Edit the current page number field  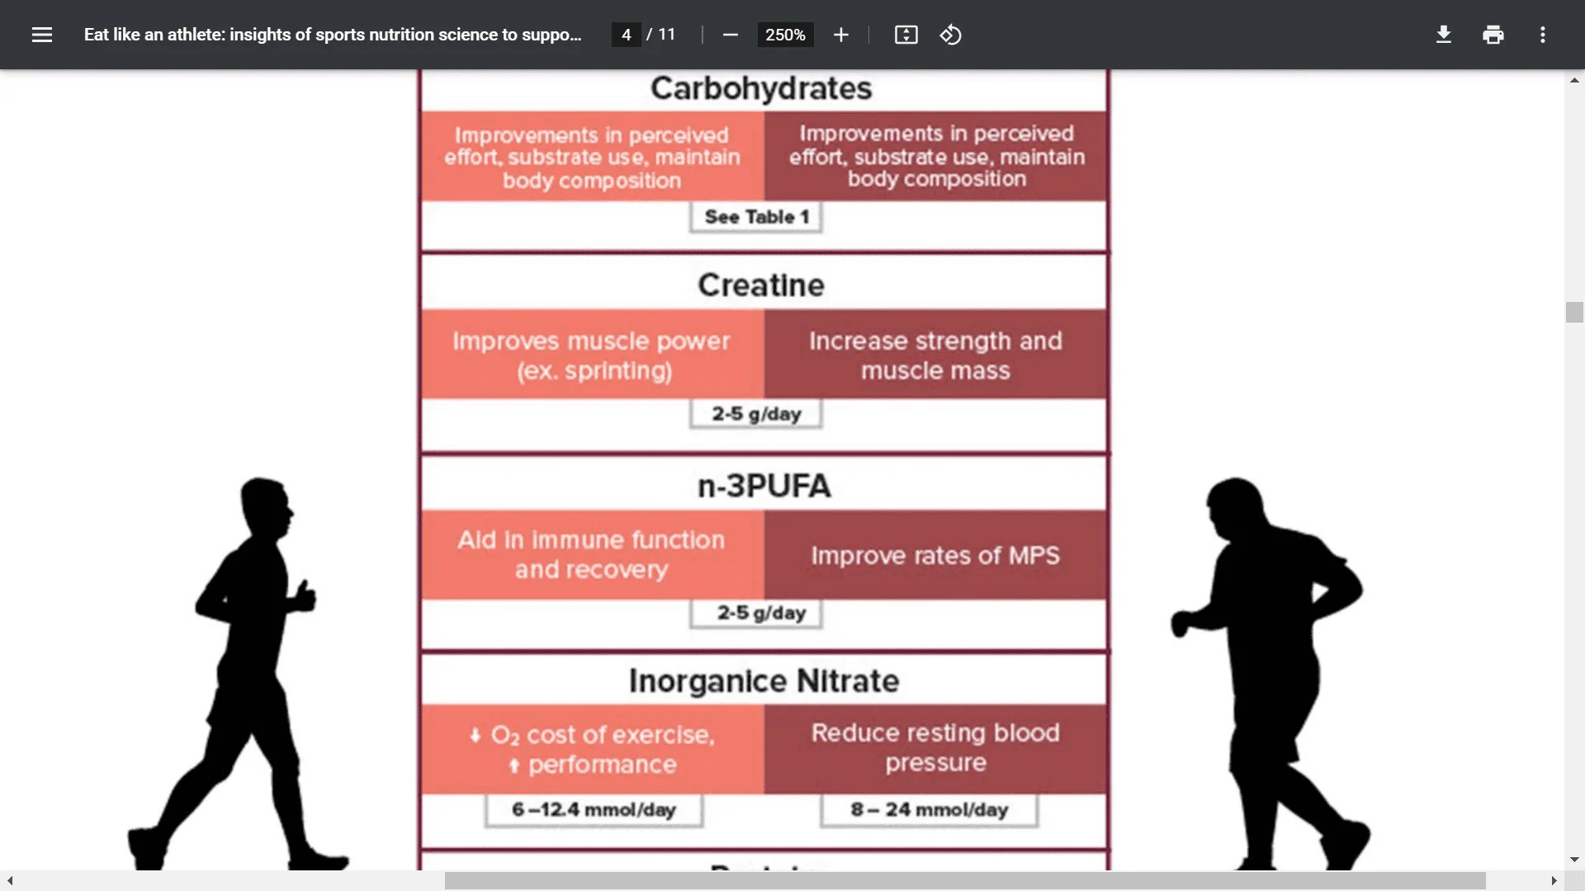(626, 35)
